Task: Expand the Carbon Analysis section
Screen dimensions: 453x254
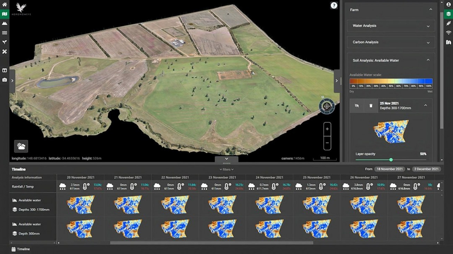Action: point(391,42)
